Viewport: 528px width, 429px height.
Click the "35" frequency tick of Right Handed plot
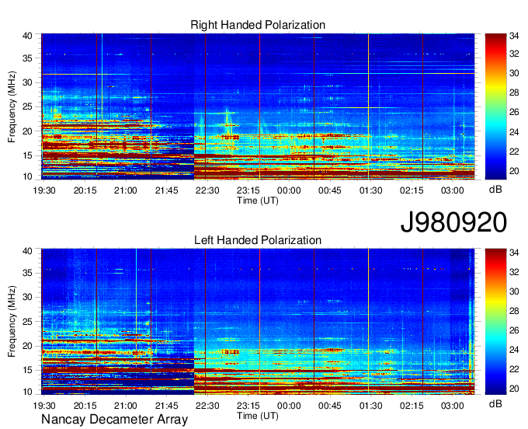(x=27, y=58)
